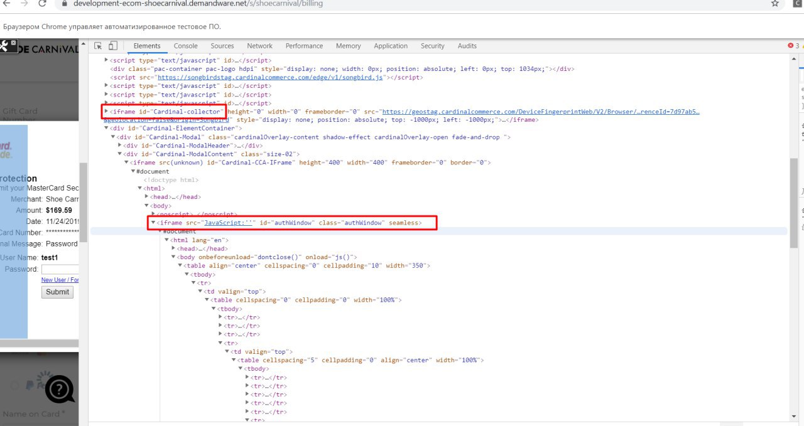The image size is (804, 426).
Task: Collapse the html lang="en" node
Action: [x=167, y=240]
